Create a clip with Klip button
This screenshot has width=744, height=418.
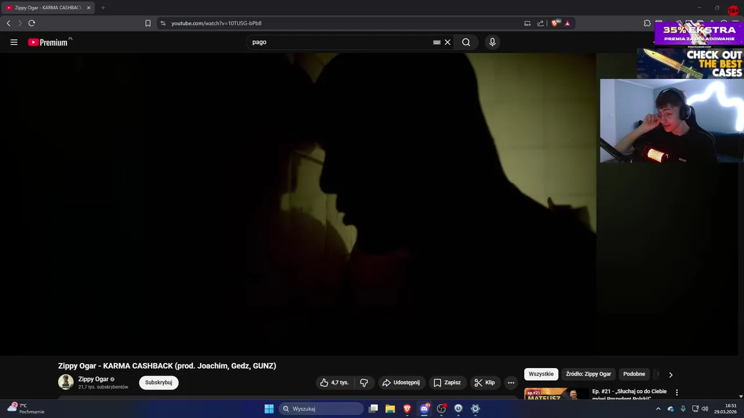485,383
